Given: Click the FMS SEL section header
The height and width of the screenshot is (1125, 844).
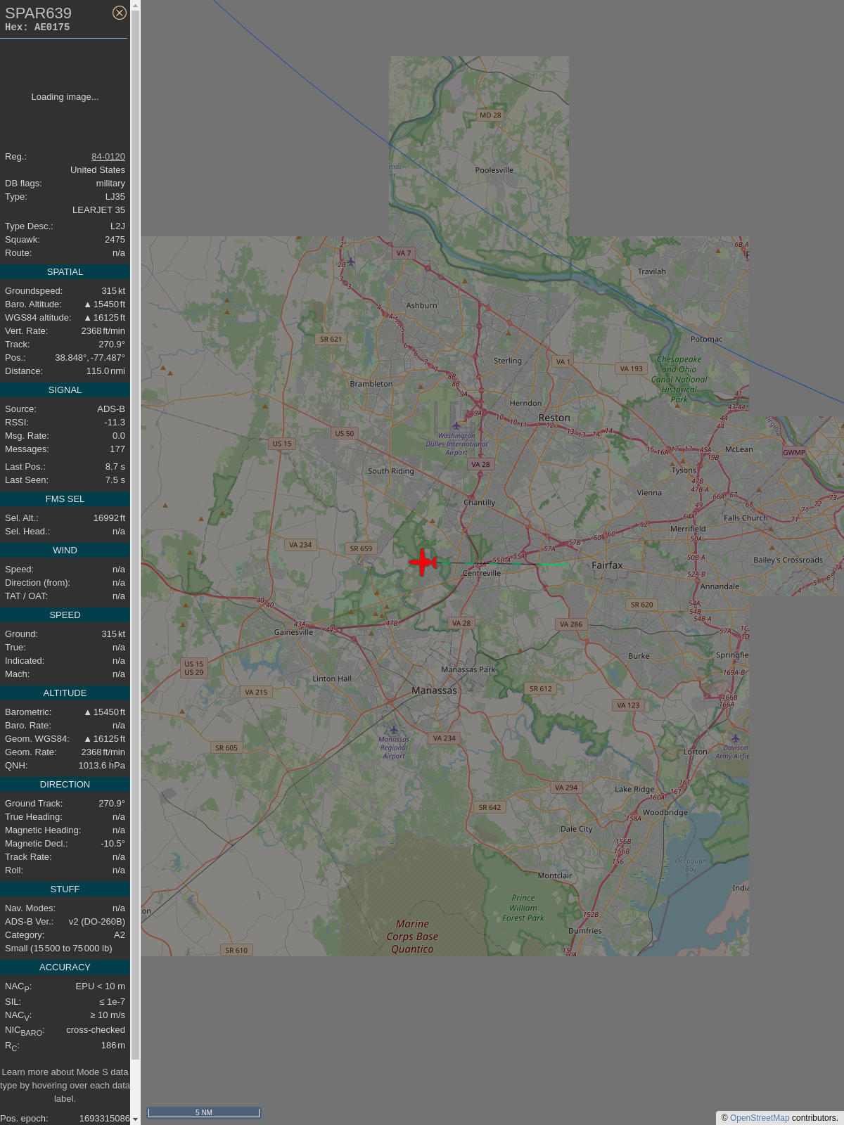Looking at the screenshot, I should coord(65,499).
